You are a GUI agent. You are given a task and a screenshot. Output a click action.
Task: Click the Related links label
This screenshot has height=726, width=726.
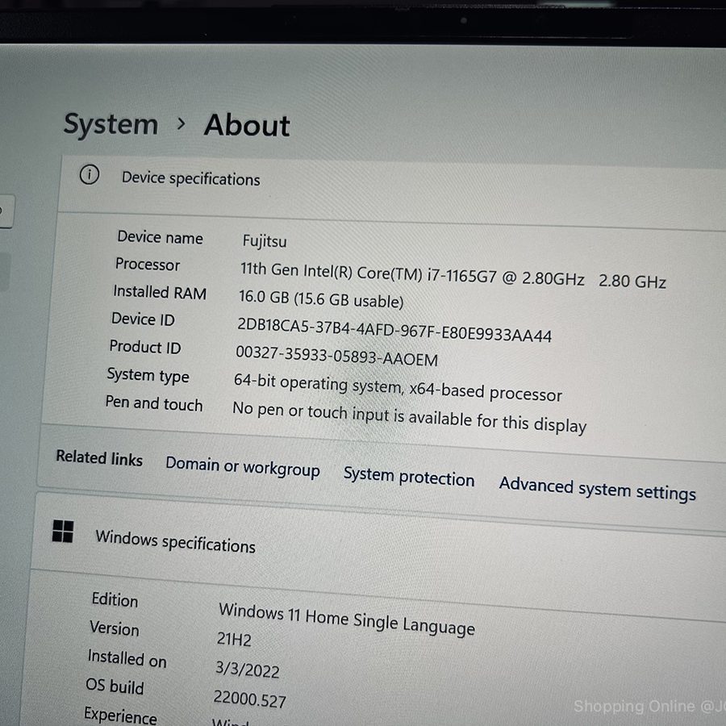click(99, 458)
